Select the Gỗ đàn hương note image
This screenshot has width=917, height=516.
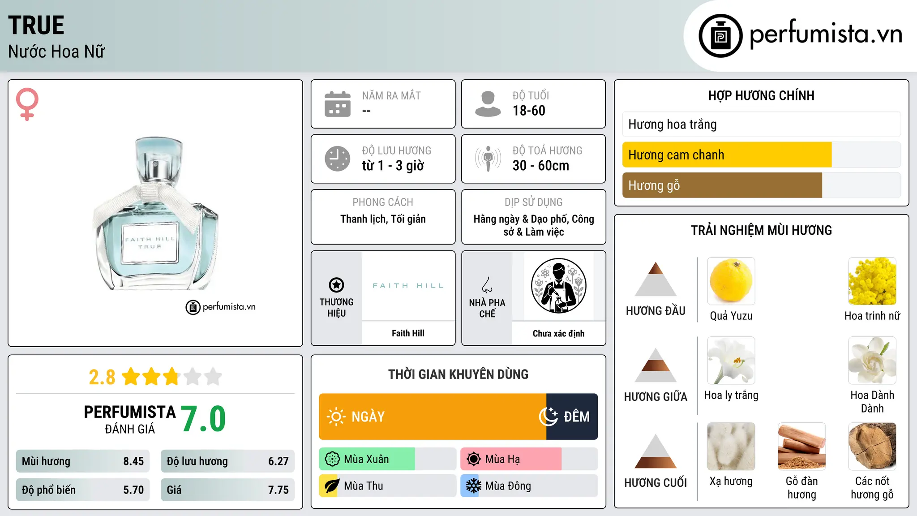[801, 447]
